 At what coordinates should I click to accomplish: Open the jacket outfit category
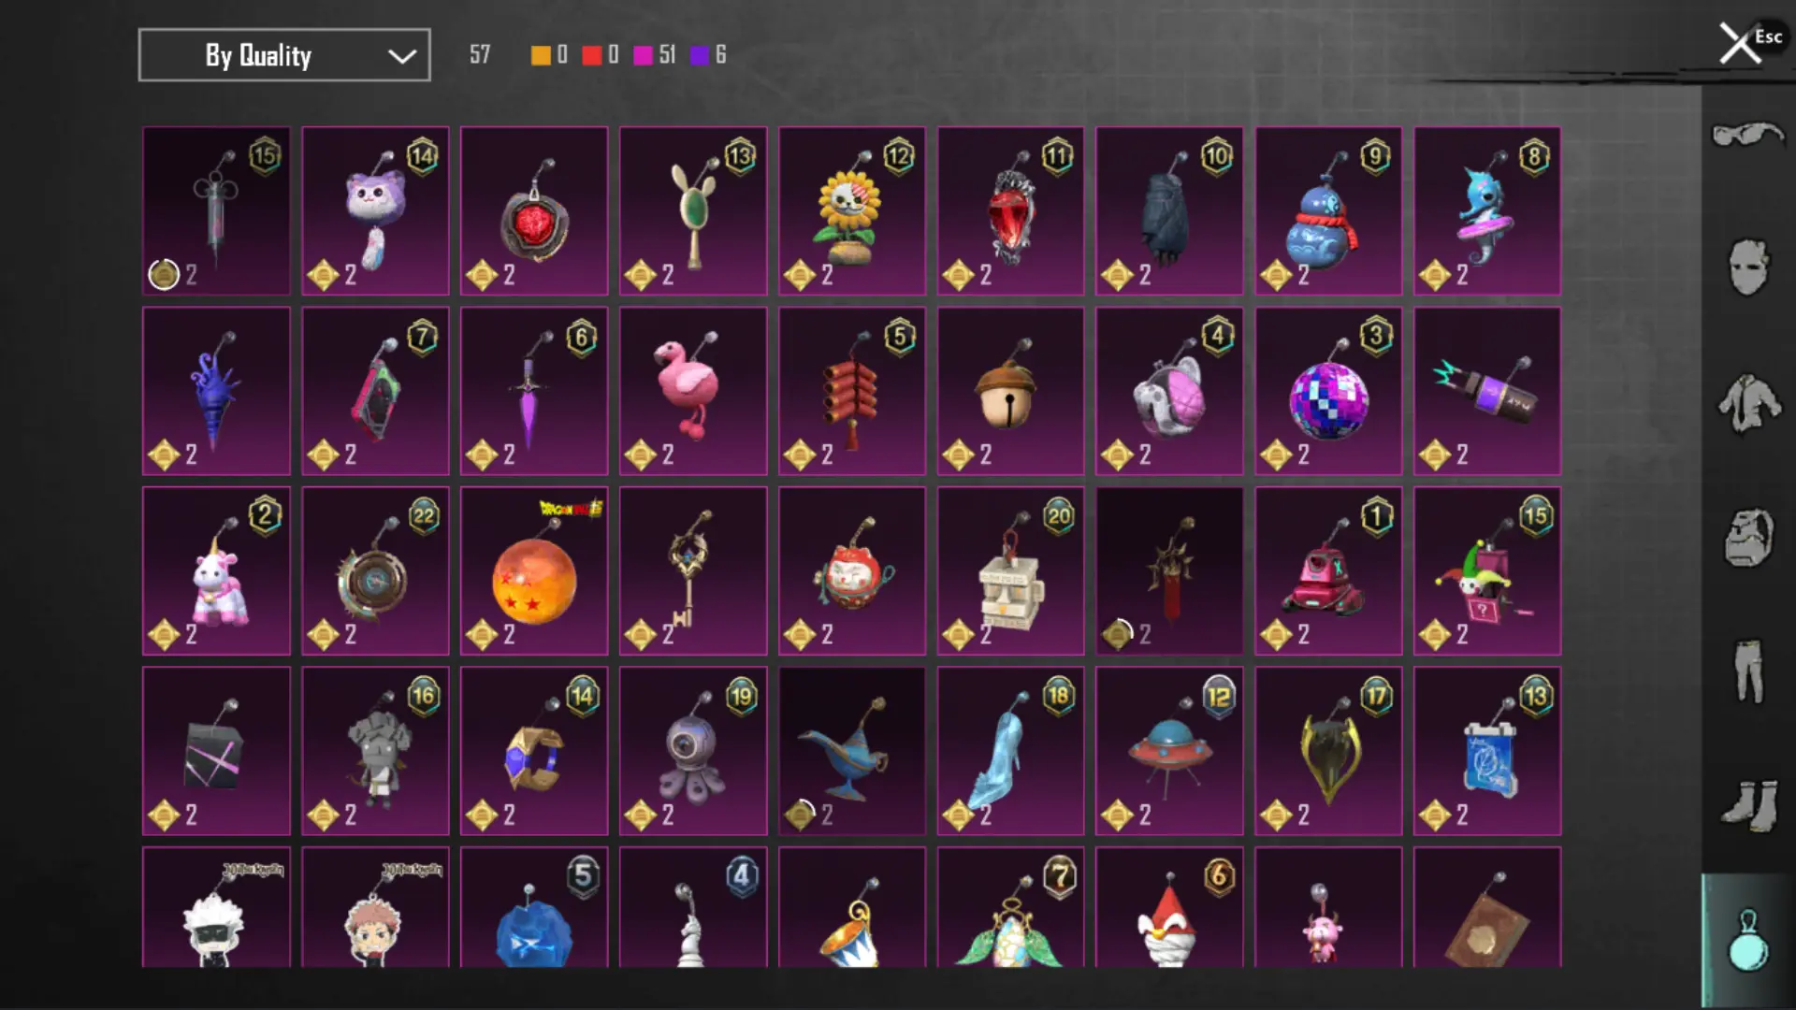pos(1747,403)
